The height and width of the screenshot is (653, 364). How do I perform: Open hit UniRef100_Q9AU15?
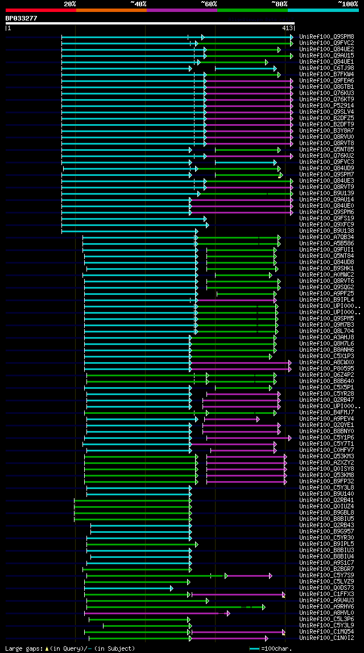[x=326, y=55]
